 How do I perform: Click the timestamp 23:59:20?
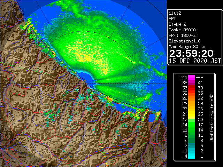pyautogui.click(x=191, y=53)
